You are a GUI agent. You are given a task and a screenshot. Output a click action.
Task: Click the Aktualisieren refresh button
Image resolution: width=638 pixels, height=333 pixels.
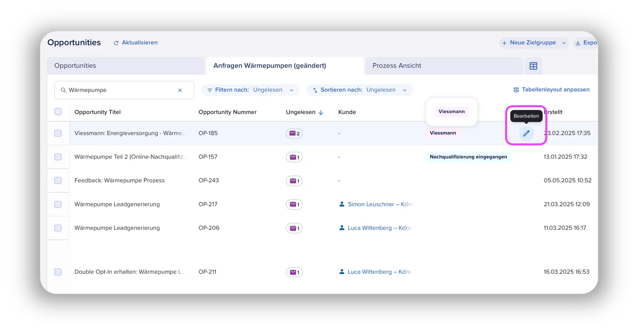pyautogui.click(x=136, y=43)
